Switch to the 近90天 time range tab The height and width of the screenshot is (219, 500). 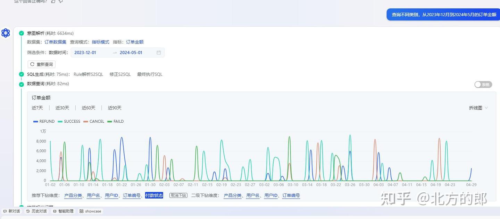pyautogui.click(x=114, y=108)
